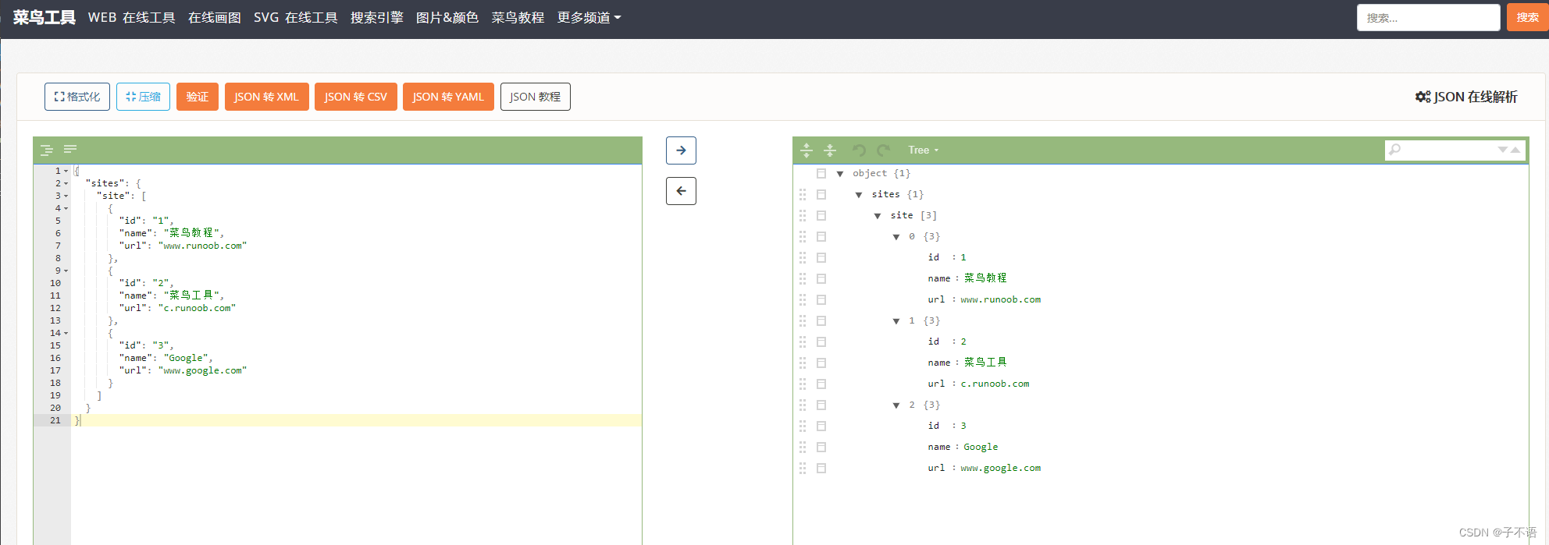
Task: Copy tree back to code with left arrow
Action: (x=681, y=191)
